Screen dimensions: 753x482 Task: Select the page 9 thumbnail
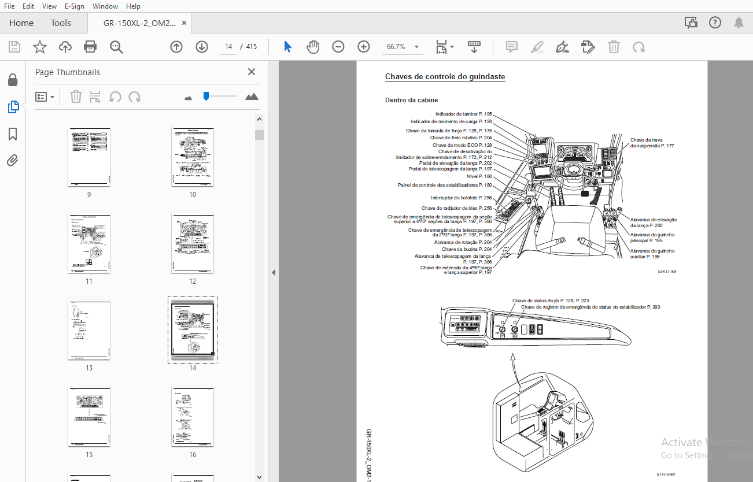(x=89, y=157)
